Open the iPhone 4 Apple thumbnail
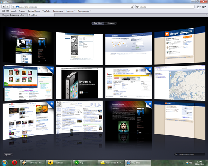Image resolution: width=208 pixels, height=166 pixels. click(79, 83)
